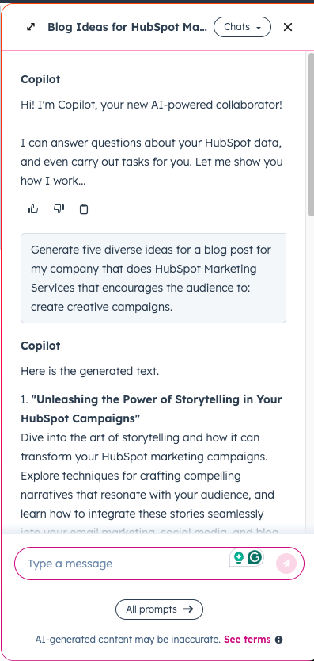Screen dimensions: 314x661
Task: Give a thumbs down to the intro message
Action: coord(59,209)
